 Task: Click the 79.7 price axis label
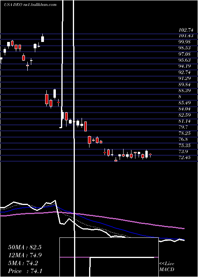point(183,127)
